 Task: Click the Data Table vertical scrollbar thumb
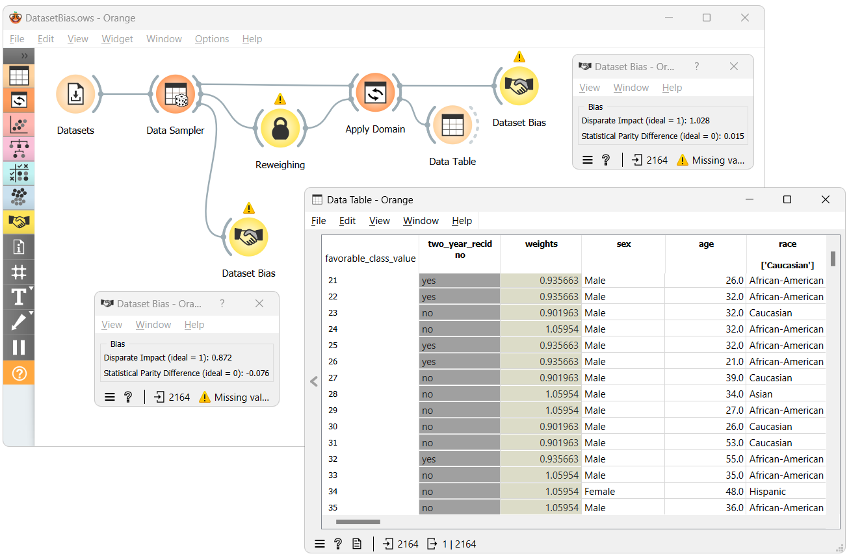tap(832, 259)
